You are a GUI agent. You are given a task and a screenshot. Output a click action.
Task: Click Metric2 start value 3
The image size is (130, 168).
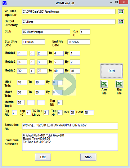tap(42, 62)
